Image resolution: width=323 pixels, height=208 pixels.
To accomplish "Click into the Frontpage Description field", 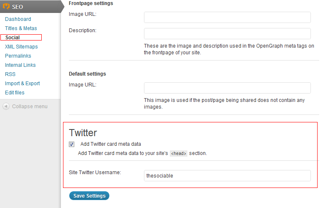I will point(227,33).
